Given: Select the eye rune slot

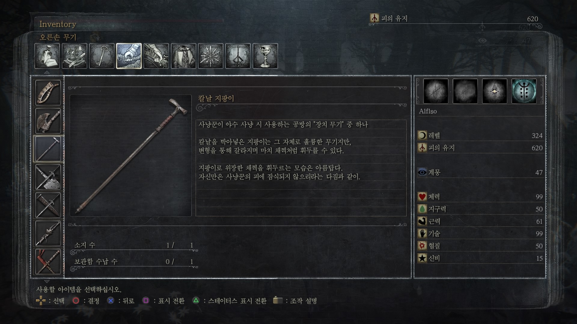Looking at the screenshot, I should point(495,91).
